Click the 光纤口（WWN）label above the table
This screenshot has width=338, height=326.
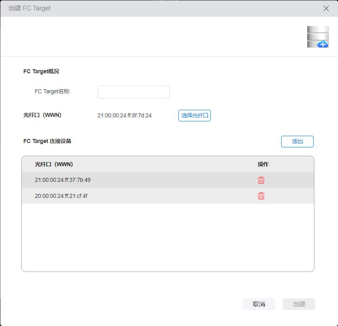[x=42, y=115]
